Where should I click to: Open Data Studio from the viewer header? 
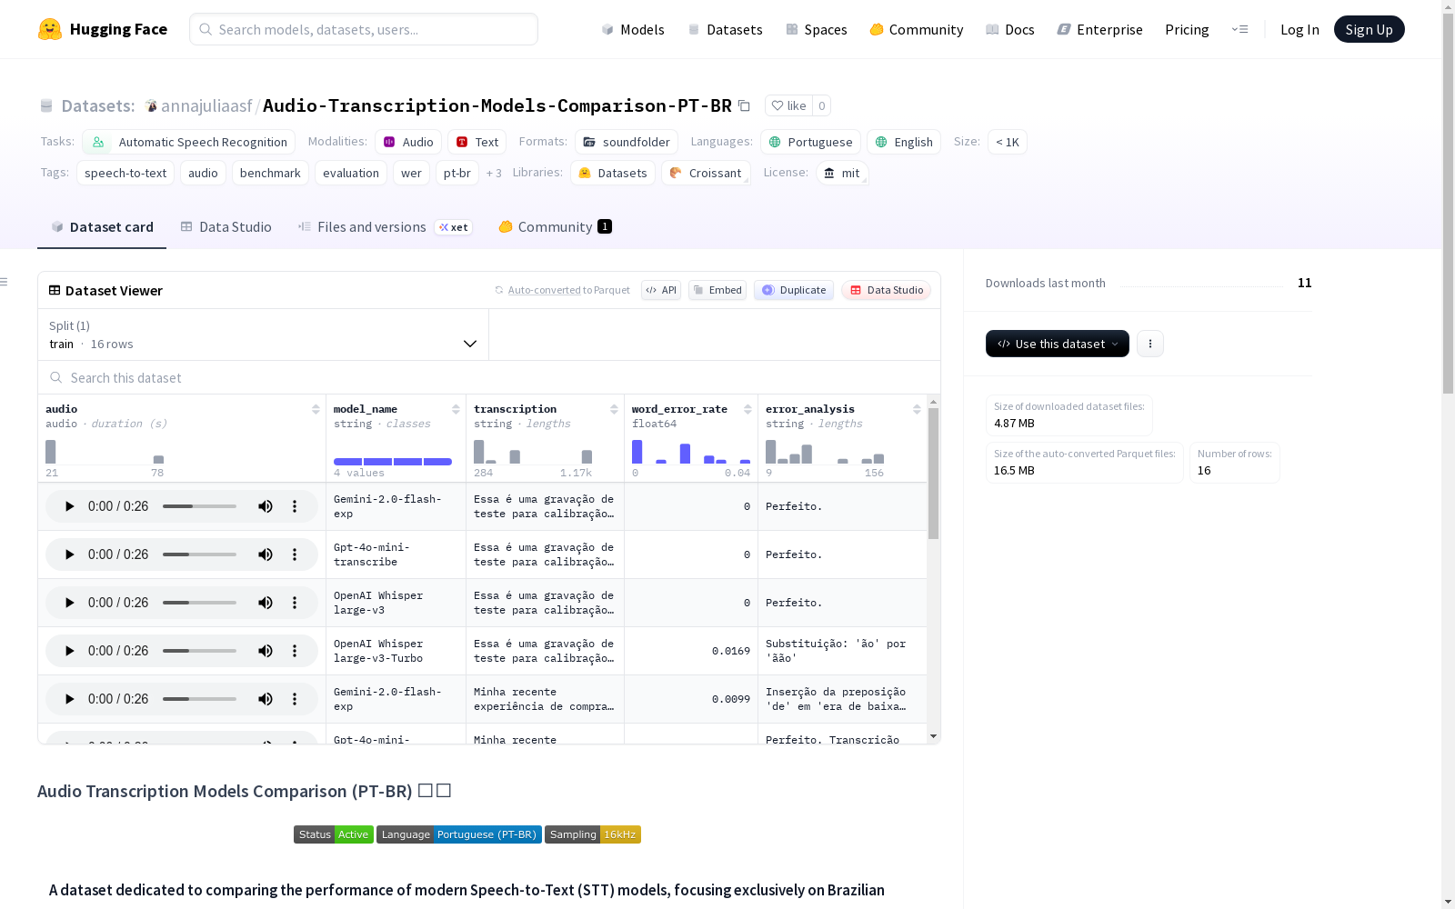887,290
